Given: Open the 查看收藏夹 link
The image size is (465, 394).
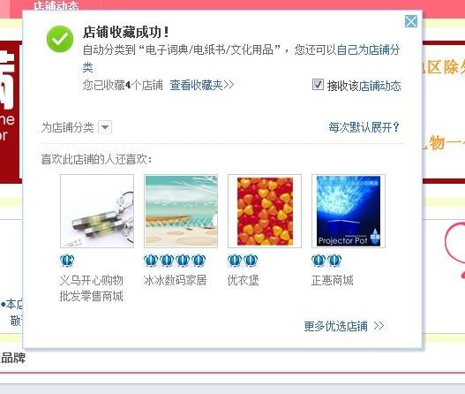Looking at the screenshot, I should click(202, 85).
